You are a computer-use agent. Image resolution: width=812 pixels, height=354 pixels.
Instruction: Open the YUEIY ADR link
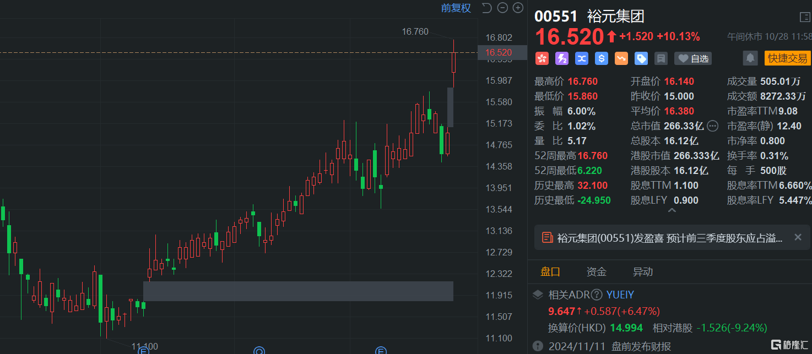pos(620,295)
